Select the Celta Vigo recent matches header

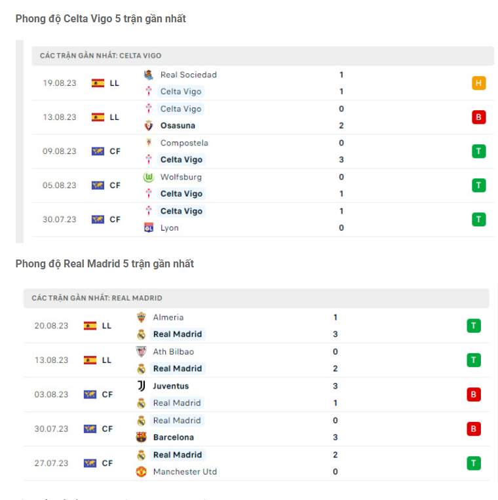tap(100, 56)
